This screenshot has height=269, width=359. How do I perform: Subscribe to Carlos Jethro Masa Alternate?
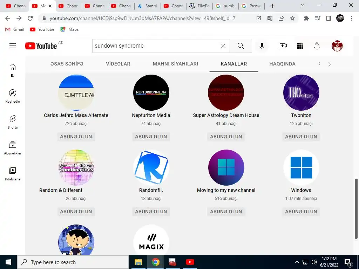click(76, 137)
